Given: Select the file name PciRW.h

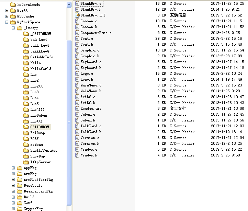Looking at the screenshot, I should pyautogui.click(x=88, y=103).
